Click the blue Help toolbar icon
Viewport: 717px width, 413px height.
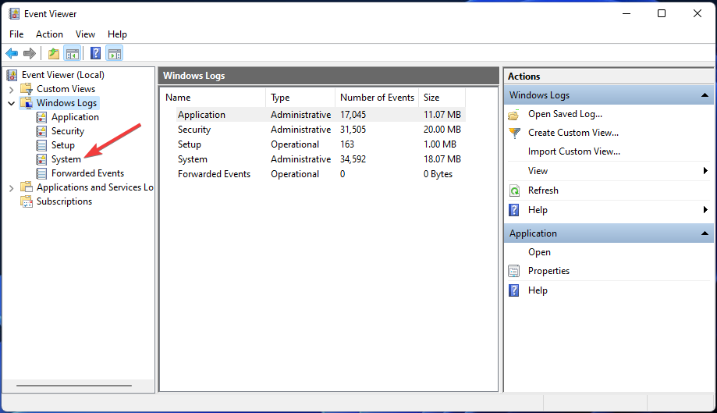[95, 54]
